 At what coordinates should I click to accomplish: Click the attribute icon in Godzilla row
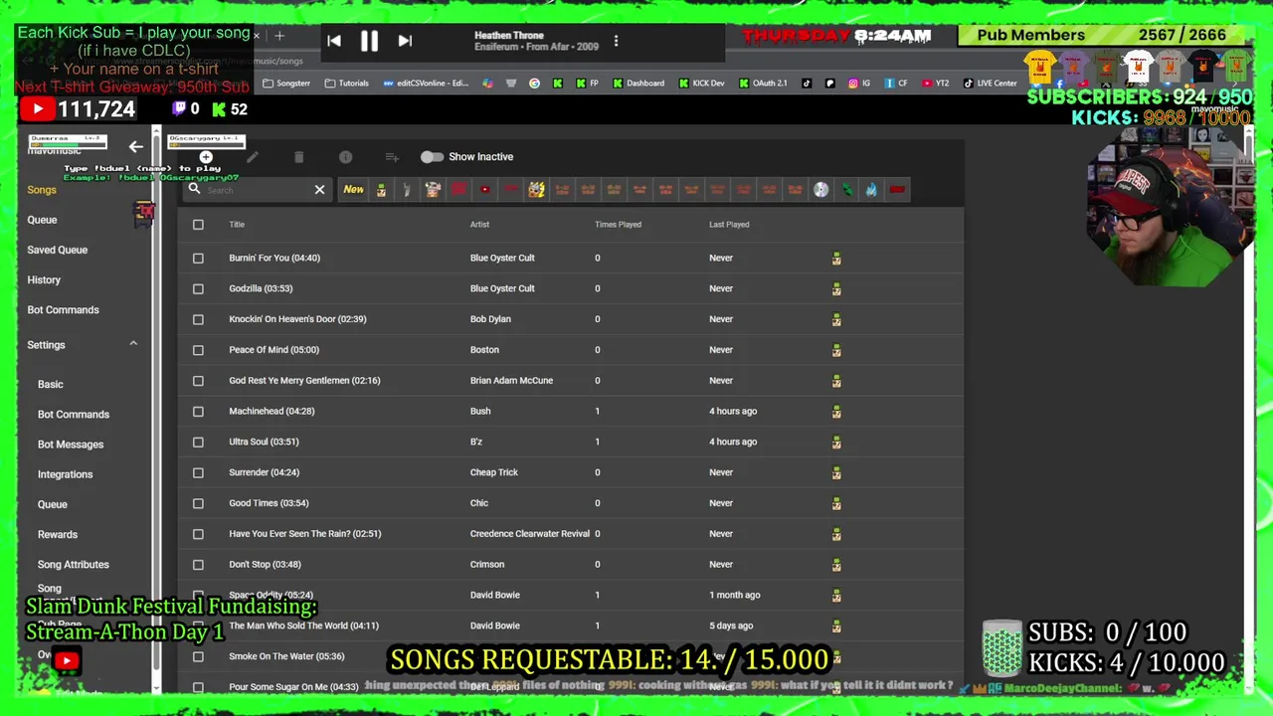point(836,289)
